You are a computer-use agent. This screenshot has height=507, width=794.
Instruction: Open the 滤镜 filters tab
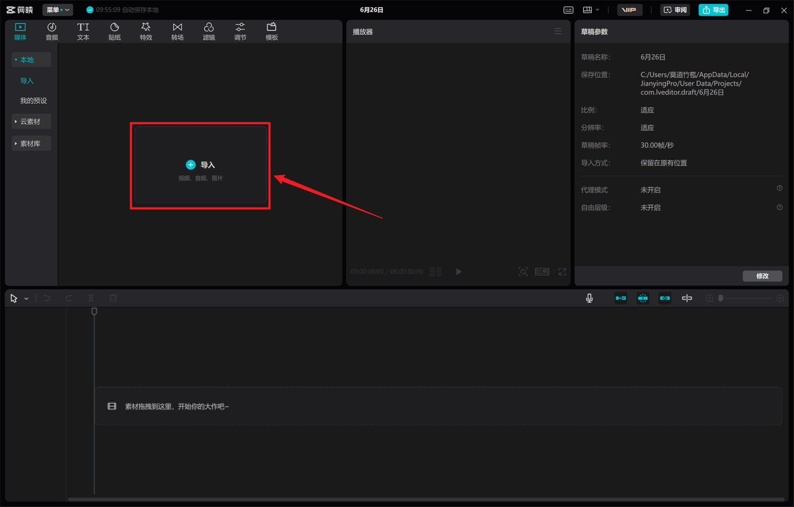tap(209, 31)
